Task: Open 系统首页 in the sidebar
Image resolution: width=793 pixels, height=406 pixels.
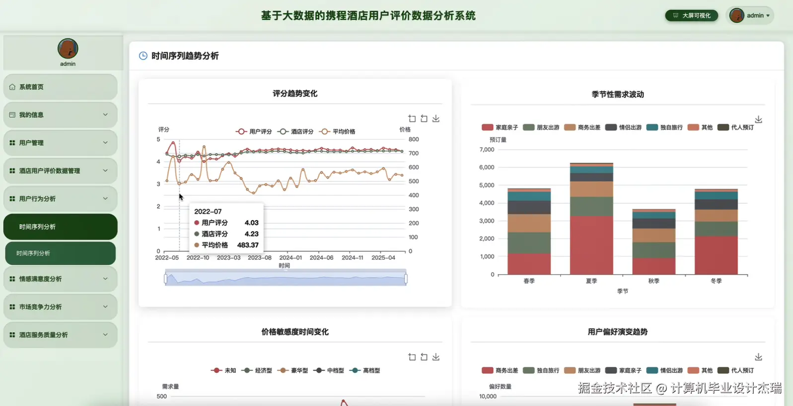Action: coord(61,87)
